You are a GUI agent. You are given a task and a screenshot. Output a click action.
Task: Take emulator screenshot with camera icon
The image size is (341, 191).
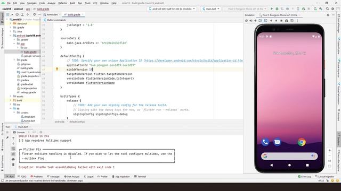point(287,21)
